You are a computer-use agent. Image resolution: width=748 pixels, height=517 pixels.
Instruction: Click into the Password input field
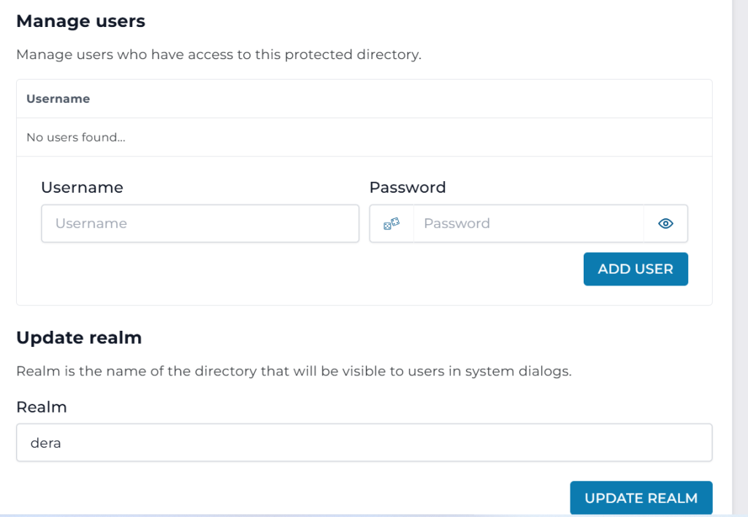click(527, 223)
